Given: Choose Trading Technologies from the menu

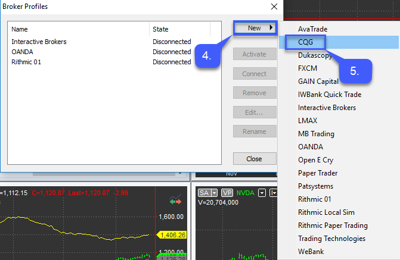Looking at the screenshot, I should 331,239.
